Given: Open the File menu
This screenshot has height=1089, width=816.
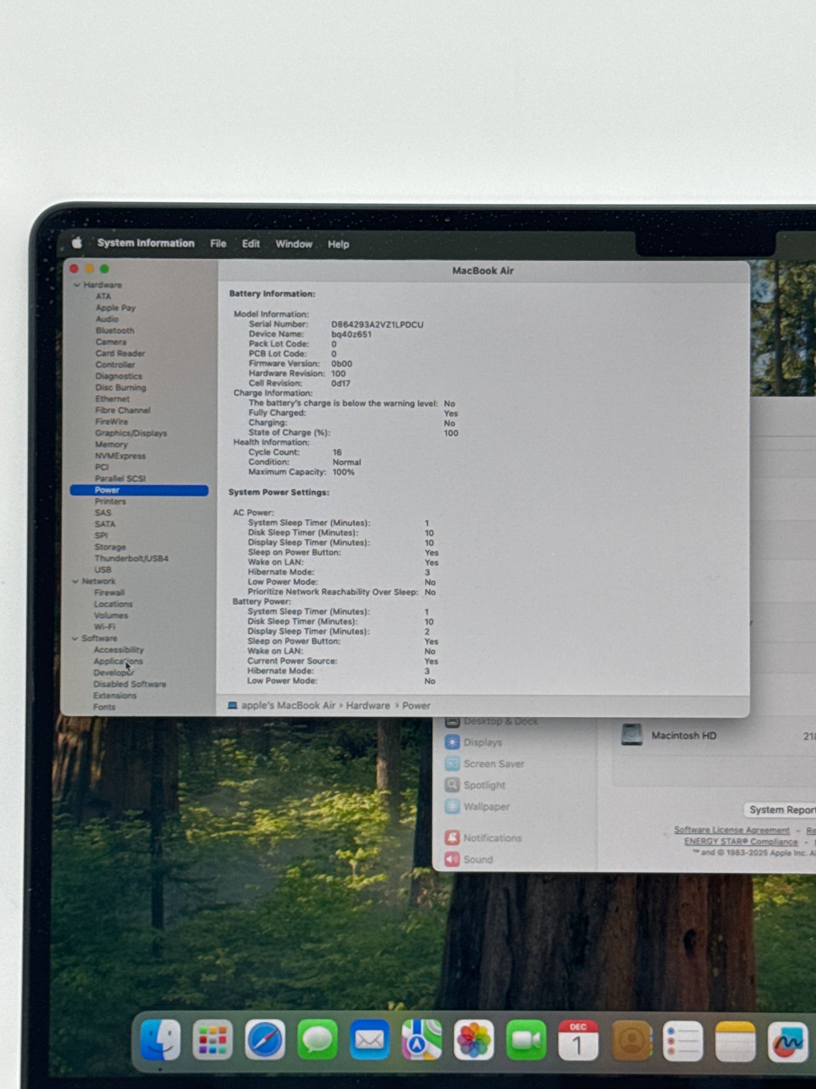Looking at the screenshot, I should point(218,244).
